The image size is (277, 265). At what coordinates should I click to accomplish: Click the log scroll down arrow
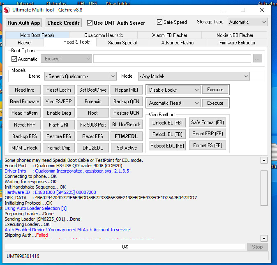pos(264,238)
